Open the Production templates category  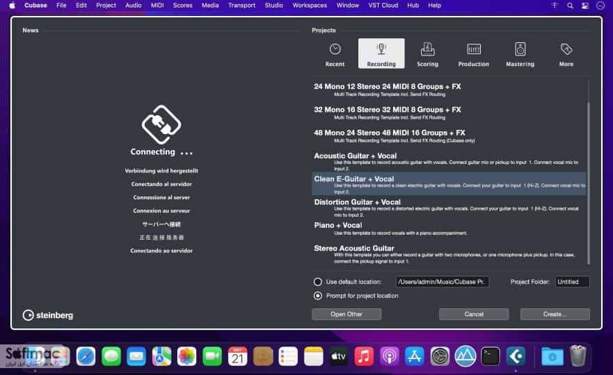click(473, 54)
